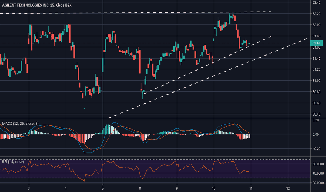Click the 81.00 price axis label
The height and width of the screenshot is (192, 326).
click(x=316, y=81)
